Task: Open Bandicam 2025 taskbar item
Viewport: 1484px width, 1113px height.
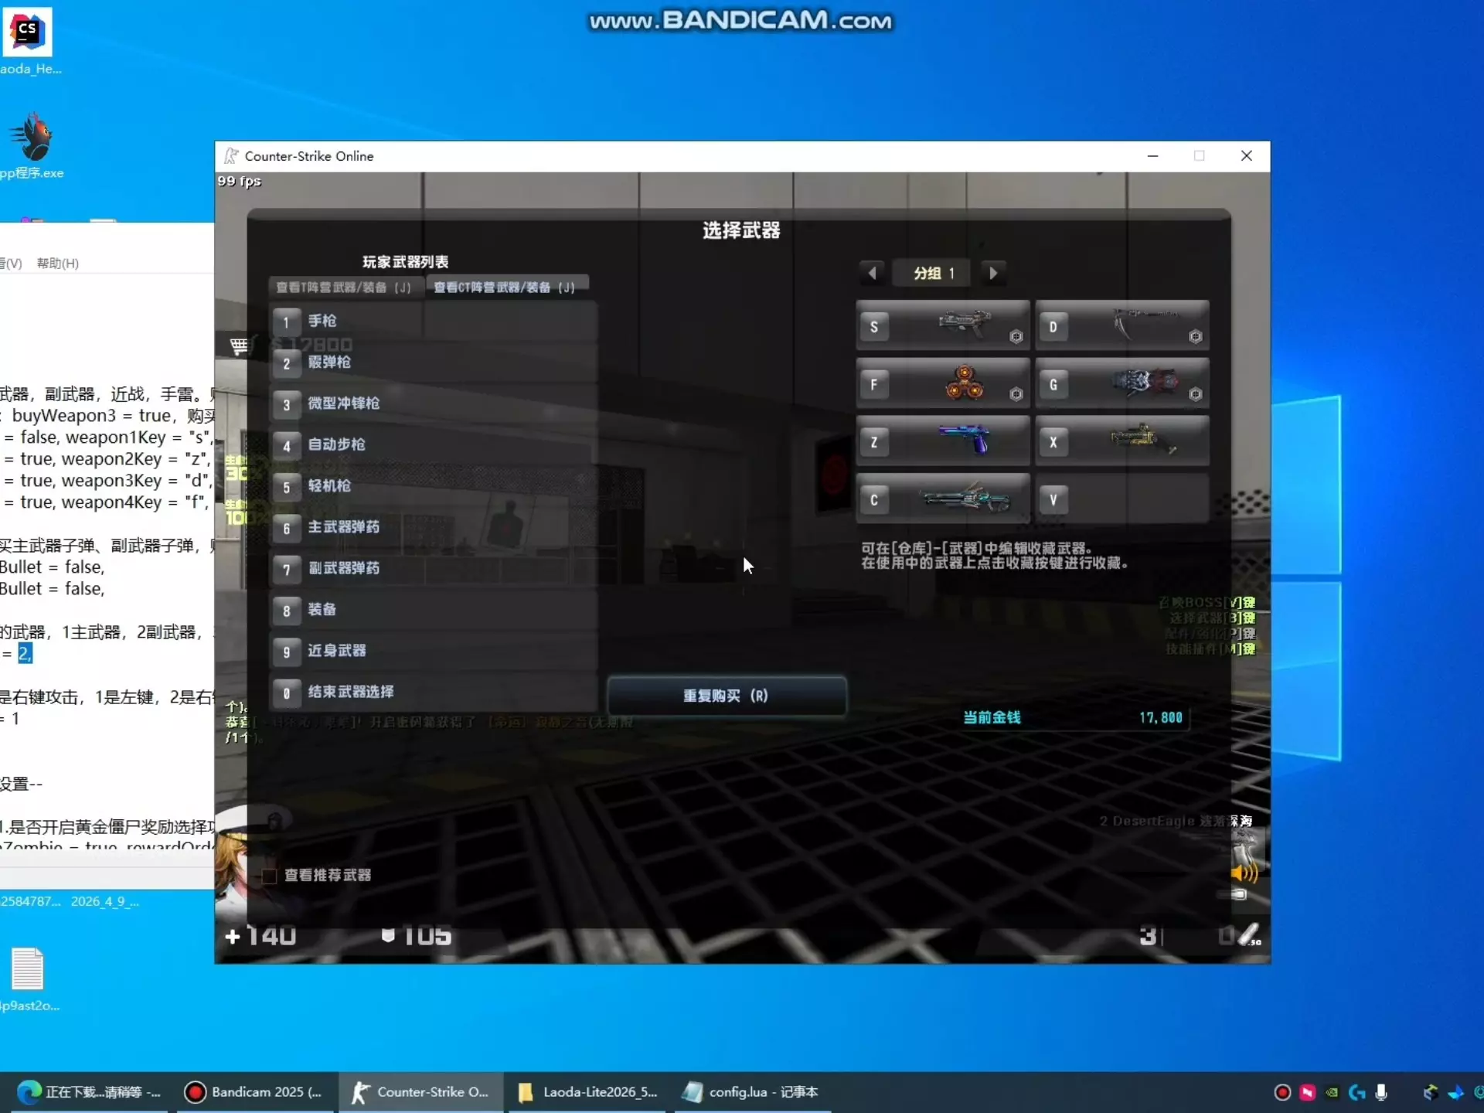Action: (x=254, y=1091)
